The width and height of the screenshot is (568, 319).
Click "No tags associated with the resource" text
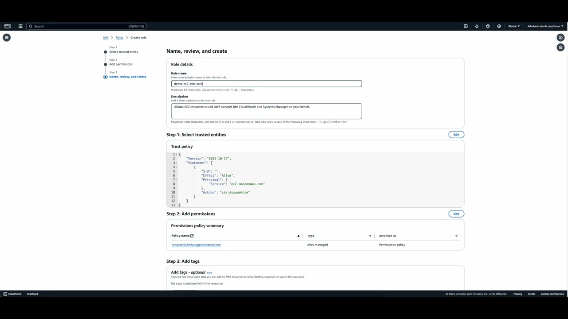197,284
